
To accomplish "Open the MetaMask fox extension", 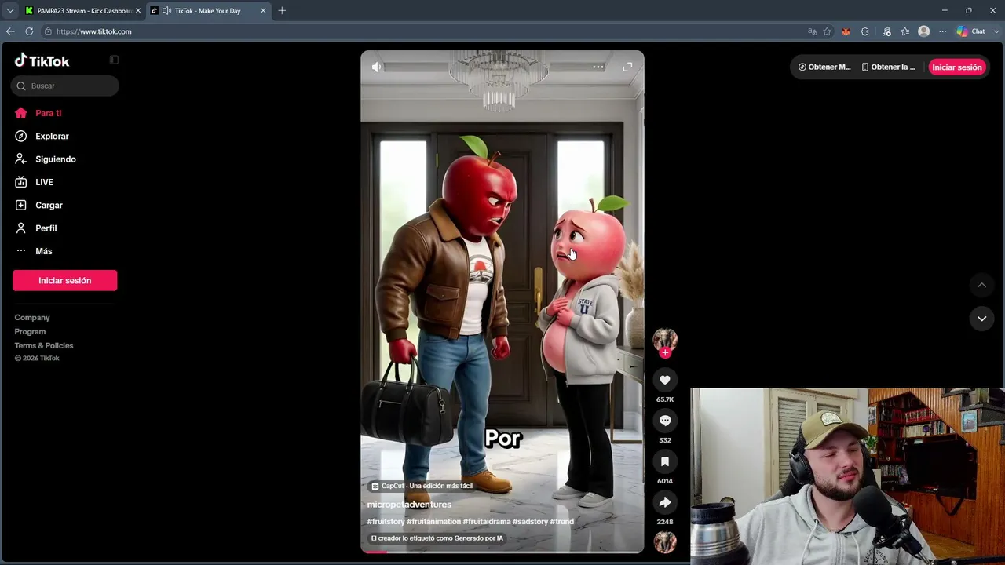I will pos(846,31).
